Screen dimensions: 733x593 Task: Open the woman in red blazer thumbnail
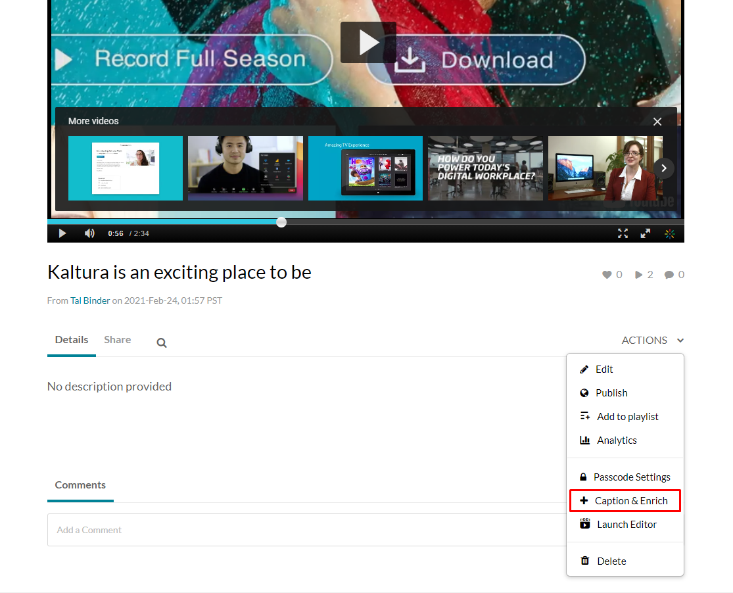tap(605, 168)
